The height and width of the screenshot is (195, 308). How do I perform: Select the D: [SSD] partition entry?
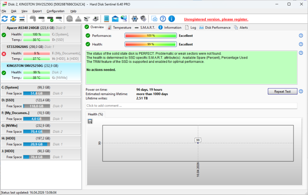[x=41, y=103]
